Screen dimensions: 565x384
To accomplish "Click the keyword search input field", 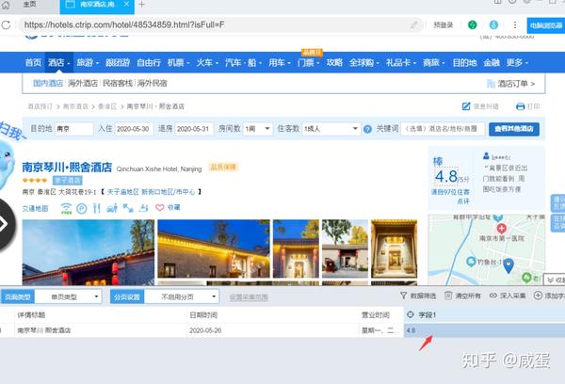I will pos(443,129).
